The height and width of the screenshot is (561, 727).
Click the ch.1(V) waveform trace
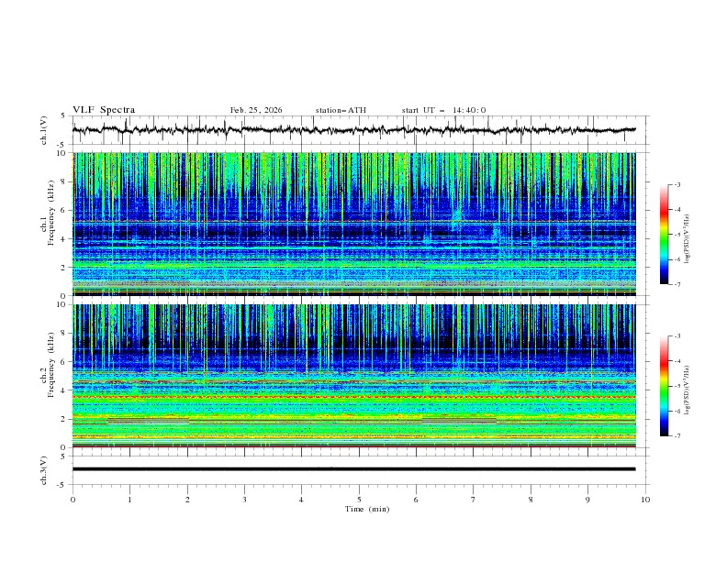click(x=353, y=130)
